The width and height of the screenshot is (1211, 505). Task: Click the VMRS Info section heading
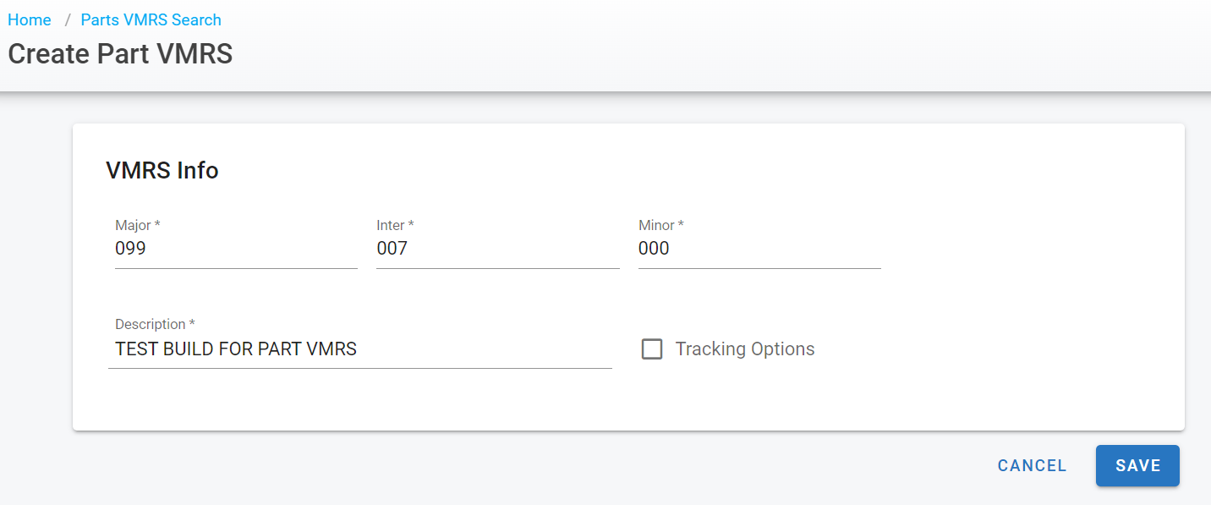tap(162, 171)
